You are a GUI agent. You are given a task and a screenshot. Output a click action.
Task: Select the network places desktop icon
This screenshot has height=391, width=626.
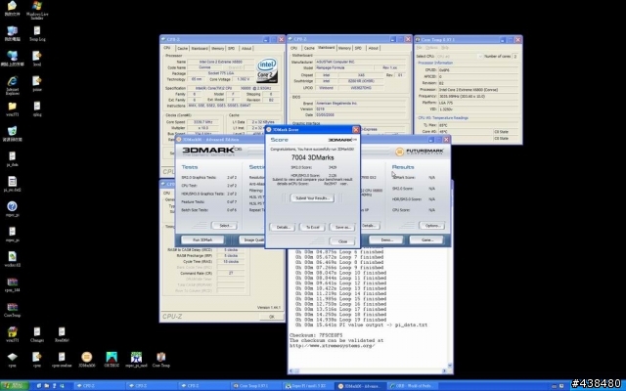tap(13, 59)
